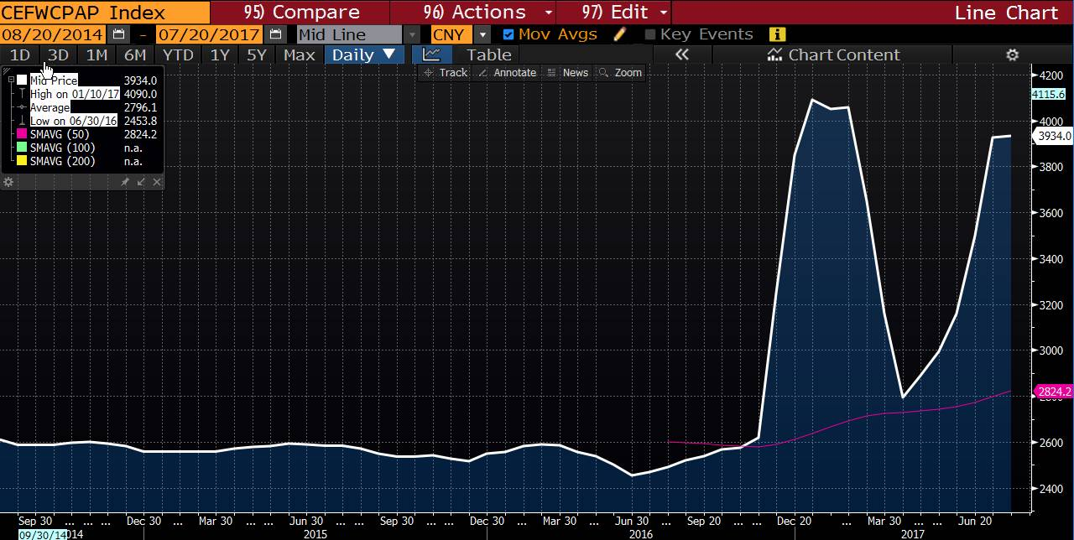
Task: Switch to line chart view icon
Action: pyautogui.click(x=431, y=55)
